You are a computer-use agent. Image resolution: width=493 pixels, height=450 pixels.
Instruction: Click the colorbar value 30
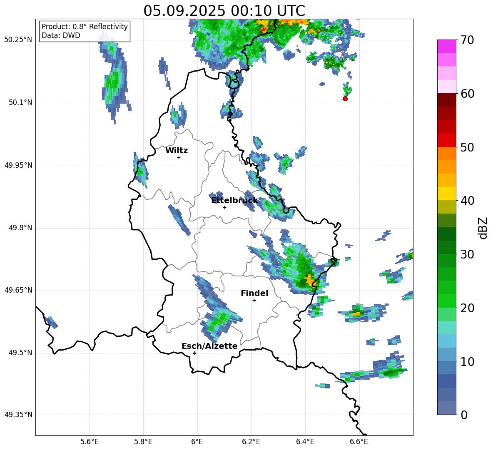point(467,254)
